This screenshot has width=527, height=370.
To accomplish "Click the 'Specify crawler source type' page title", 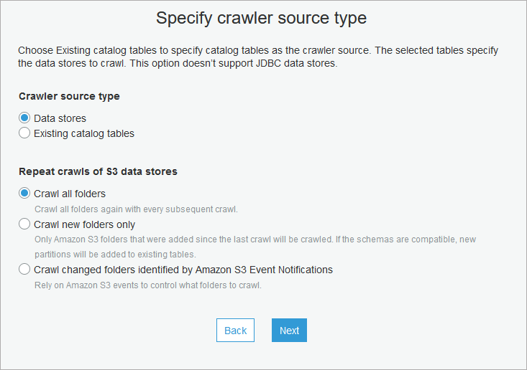I will coord(262,18).
